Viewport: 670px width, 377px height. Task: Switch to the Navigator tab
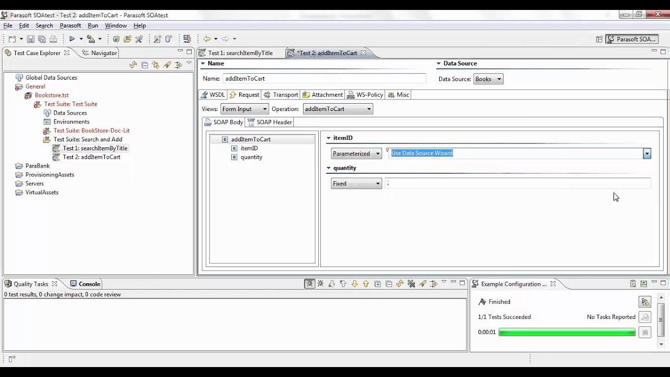(99, 53)
